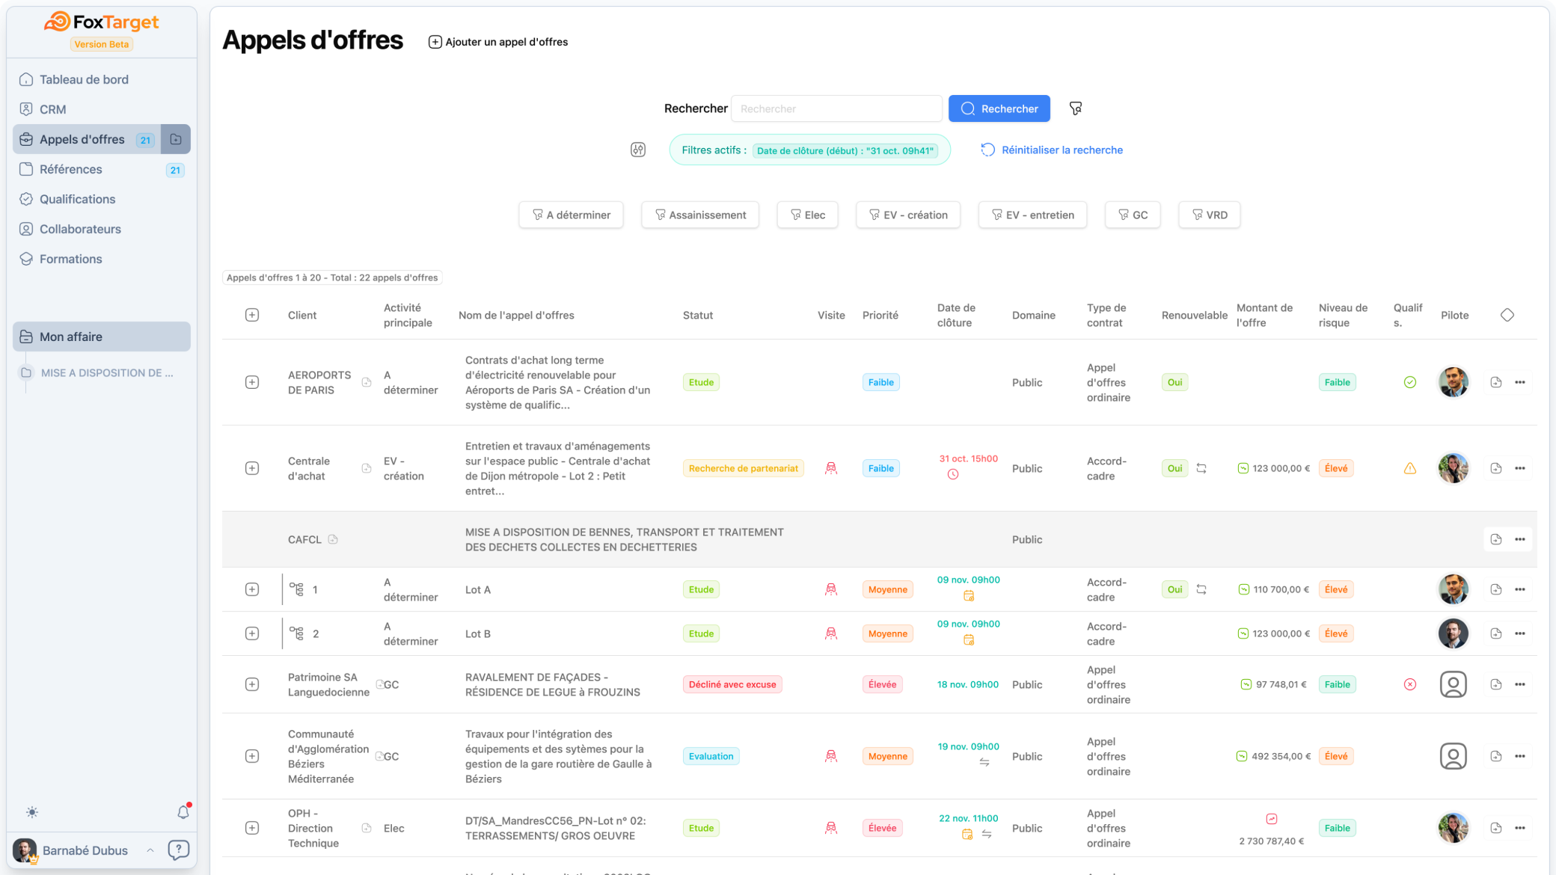Click the diamond icon in the table header

[1507, 315]
